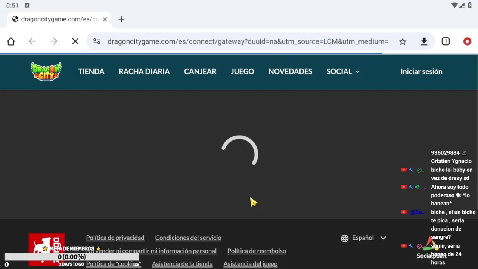Click the battery icon in the status bar

coord(470,5)
